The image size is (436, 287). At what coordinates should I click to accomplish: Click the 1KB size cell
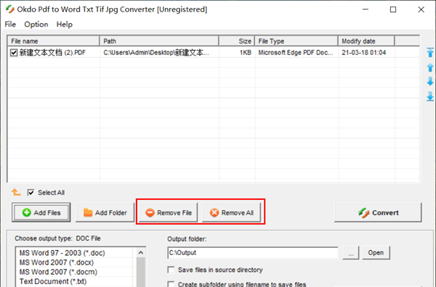point(246,52)
